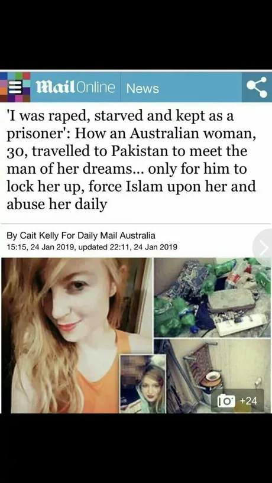This screenshot has height=483, width=272.
Task: Open the small headscarf inset photo
Action: click(143, 384)
